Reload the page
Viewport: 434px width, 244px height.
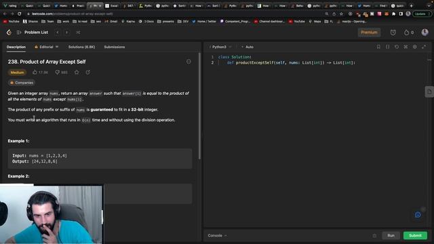click(20, 14)
